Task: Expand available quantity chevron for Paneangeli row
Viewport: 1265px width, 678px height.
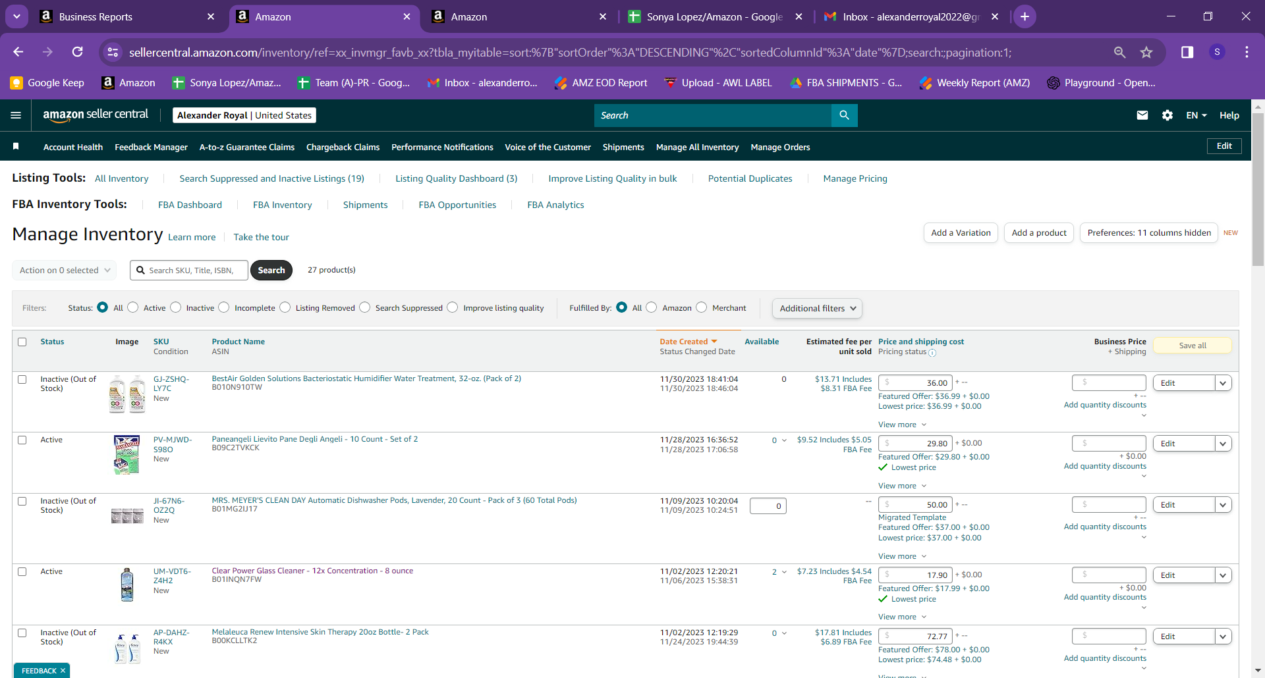Action: tap(784, 440)
